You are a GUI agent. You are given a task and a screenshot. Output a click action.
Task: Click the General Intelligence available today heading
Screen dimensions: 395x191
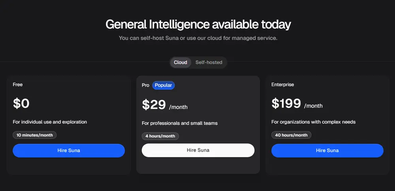tap(198, 24)
